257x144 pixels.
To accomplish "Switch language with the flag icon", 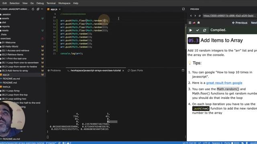I will coord(194,23).
